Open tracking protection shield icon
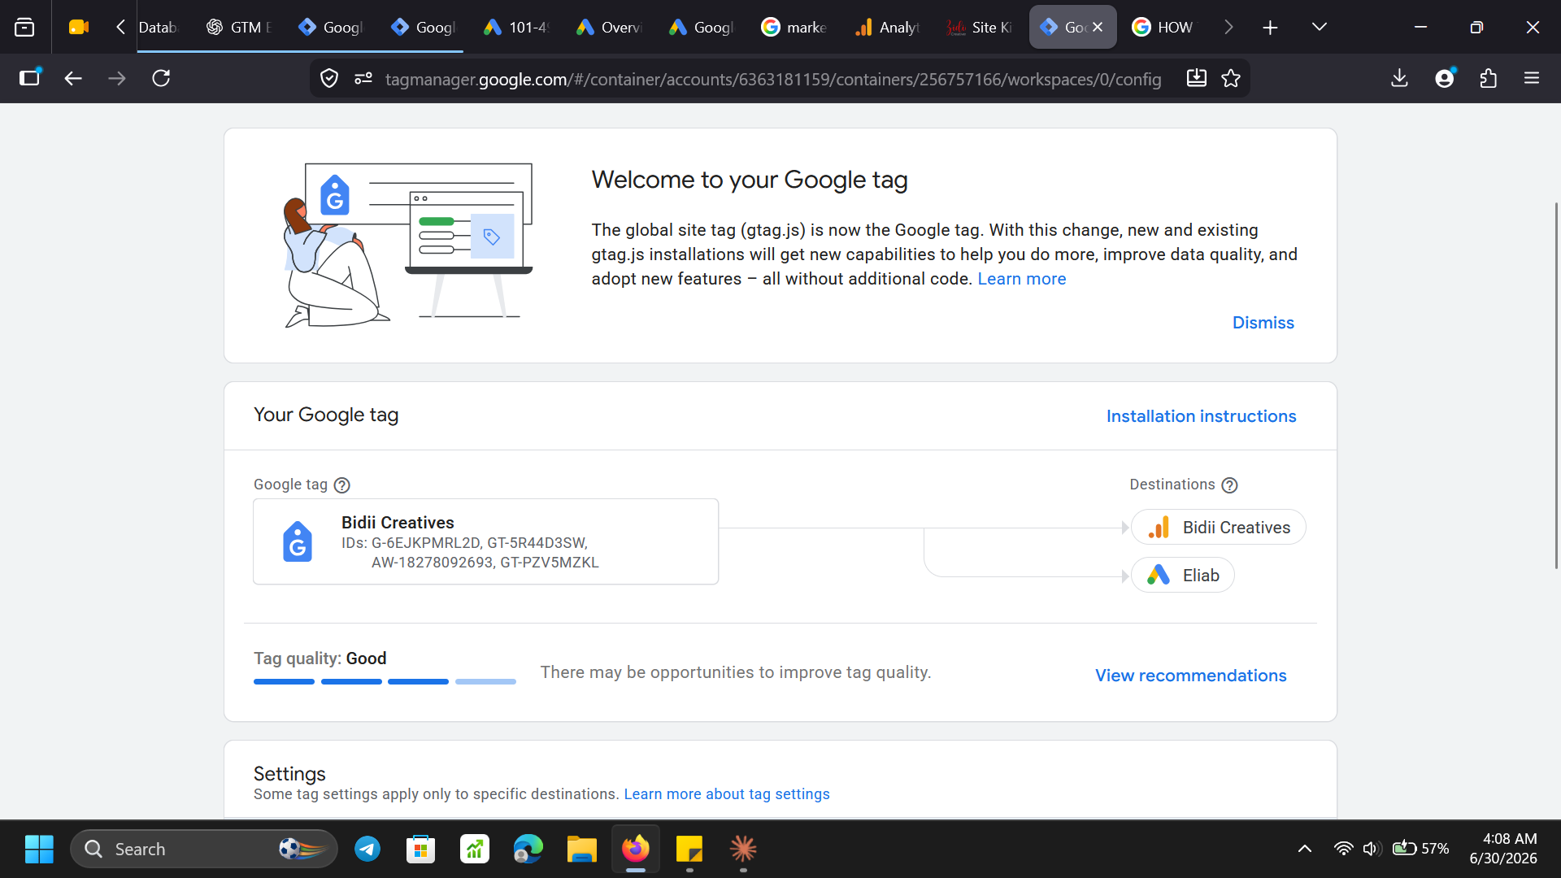This screenshot has width=1561, height=878. 329,78
